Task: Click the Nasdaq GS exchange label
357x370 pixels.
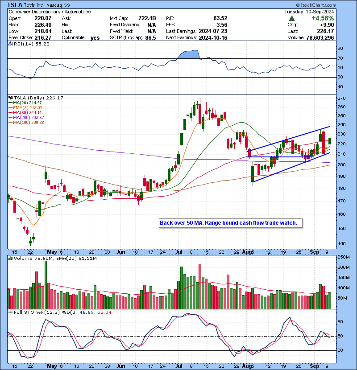Action: point(58,5)
